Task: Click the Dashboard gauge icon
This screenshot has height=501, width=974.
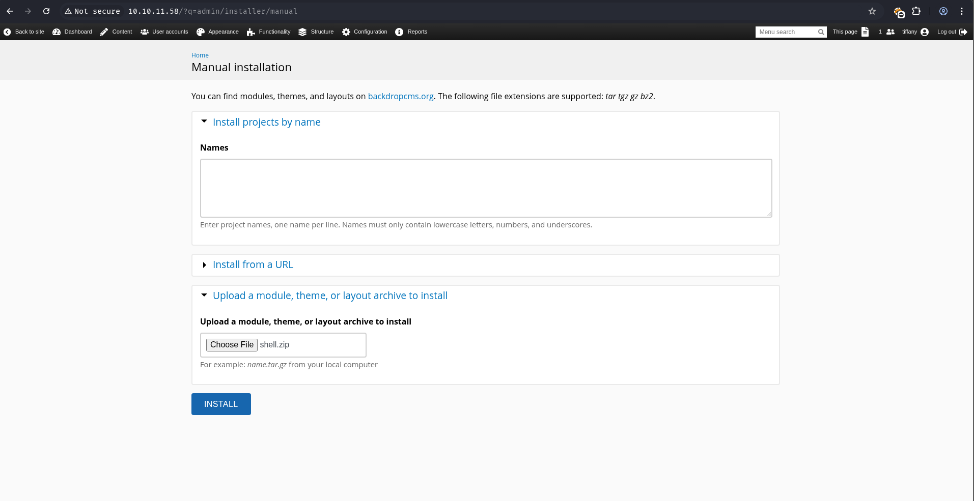Action: point(57,32)
